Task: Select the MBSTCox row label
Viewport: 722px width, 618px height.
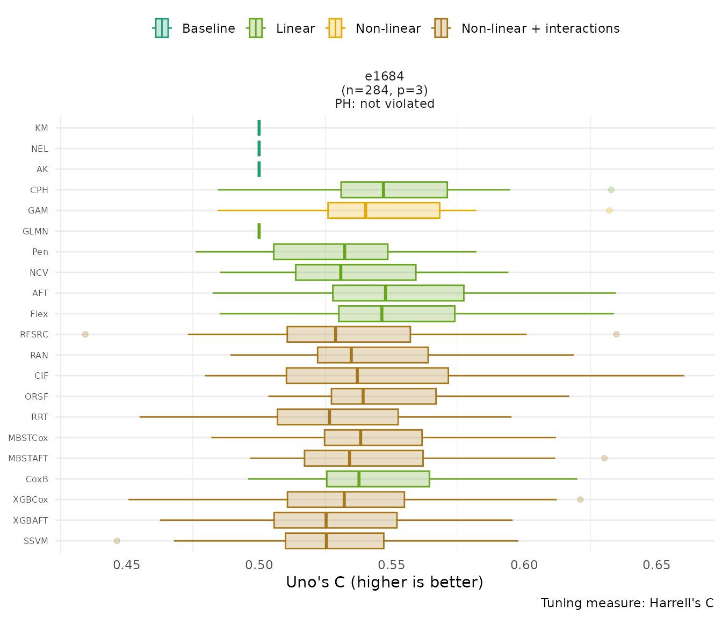Action: [x=28, y=438]
